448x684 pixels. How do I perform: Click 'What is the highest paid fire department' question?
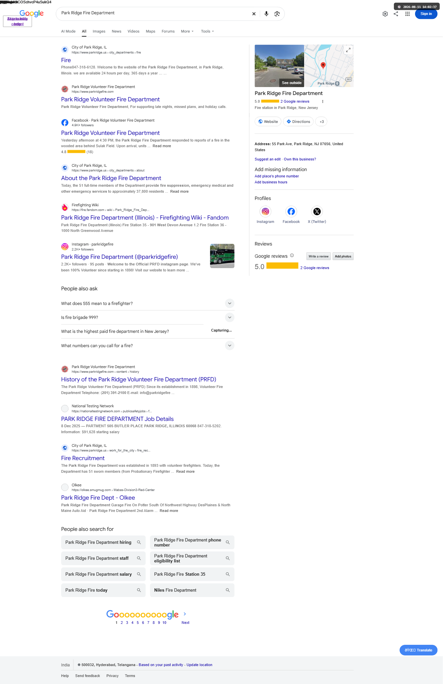point(115,332)
